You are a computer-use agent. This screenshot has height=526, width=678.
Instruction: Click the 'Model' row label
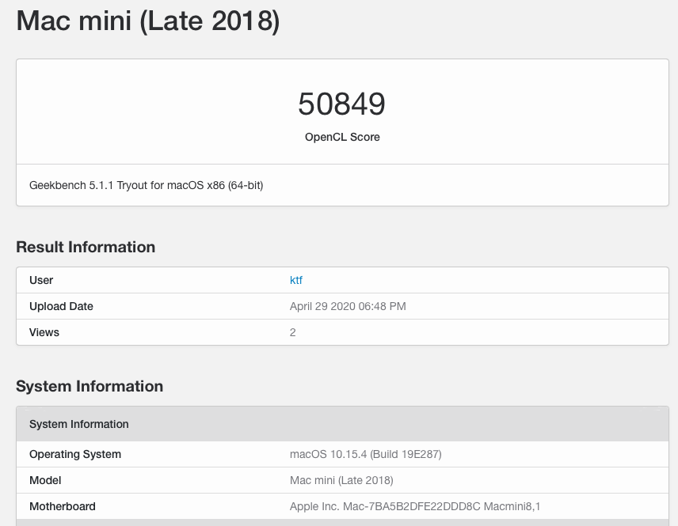coord(45,480)
